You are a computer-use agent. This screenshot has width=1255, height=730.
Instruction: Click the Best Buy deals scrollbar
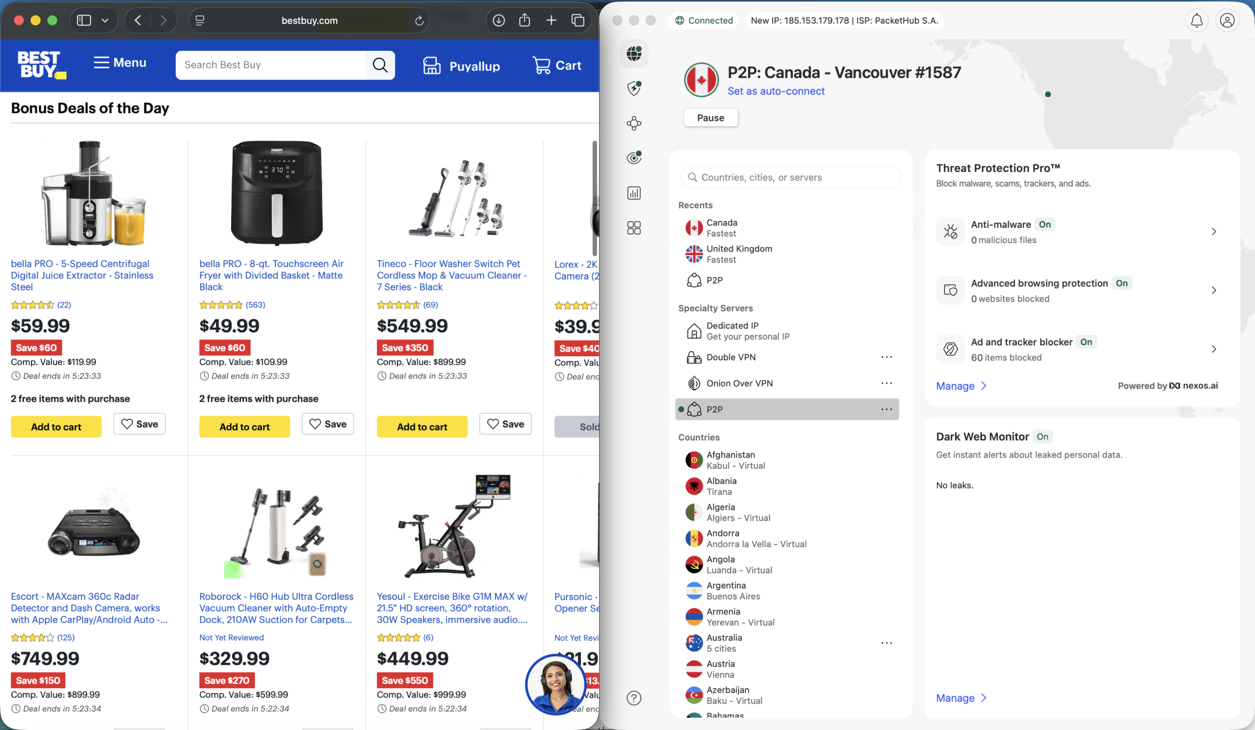(x=594, y=198)
